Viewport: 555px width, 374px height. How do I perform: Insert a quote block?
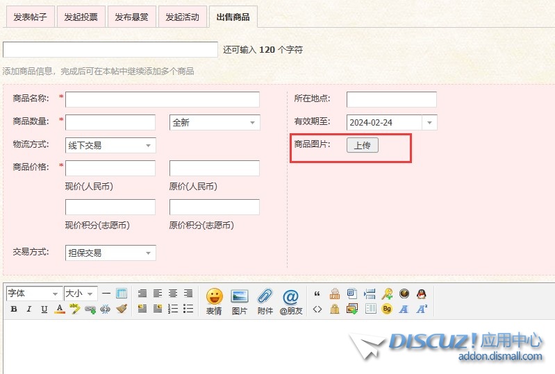tap(317, 294)
